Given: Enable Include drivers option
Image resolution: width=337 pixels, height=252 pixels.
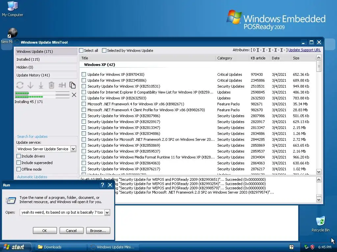Looking at the screenshot, I should tap(19, 156).
